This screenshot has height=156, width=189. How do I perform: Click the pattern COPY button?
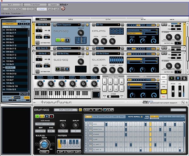coord(61,152)
